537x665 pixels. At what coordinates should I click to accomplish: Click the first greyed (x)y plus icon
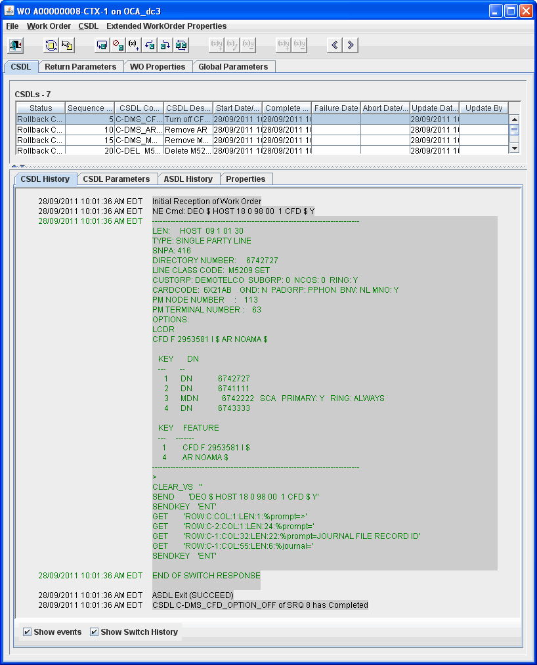(217, 45)
